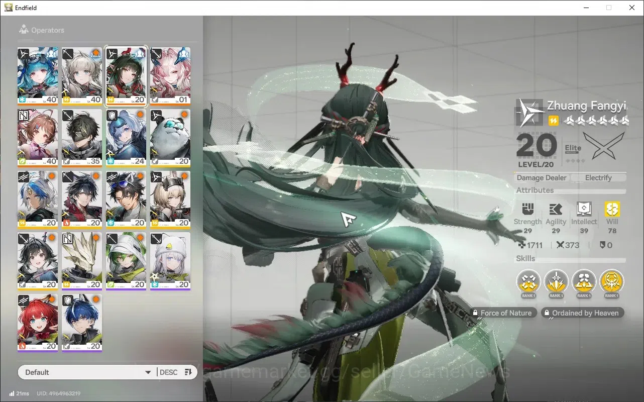Screen dimensions: 644x402
Task: Click the sort order arrow icon beside DESC
Action: (188, 372)
